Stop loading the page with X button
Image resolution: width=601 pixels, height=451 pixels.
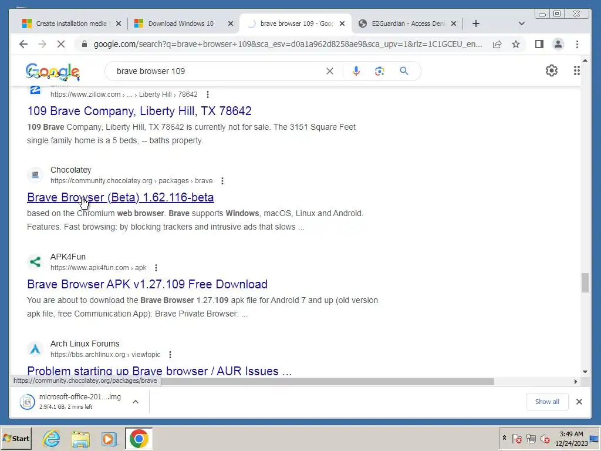coord(61,44)
